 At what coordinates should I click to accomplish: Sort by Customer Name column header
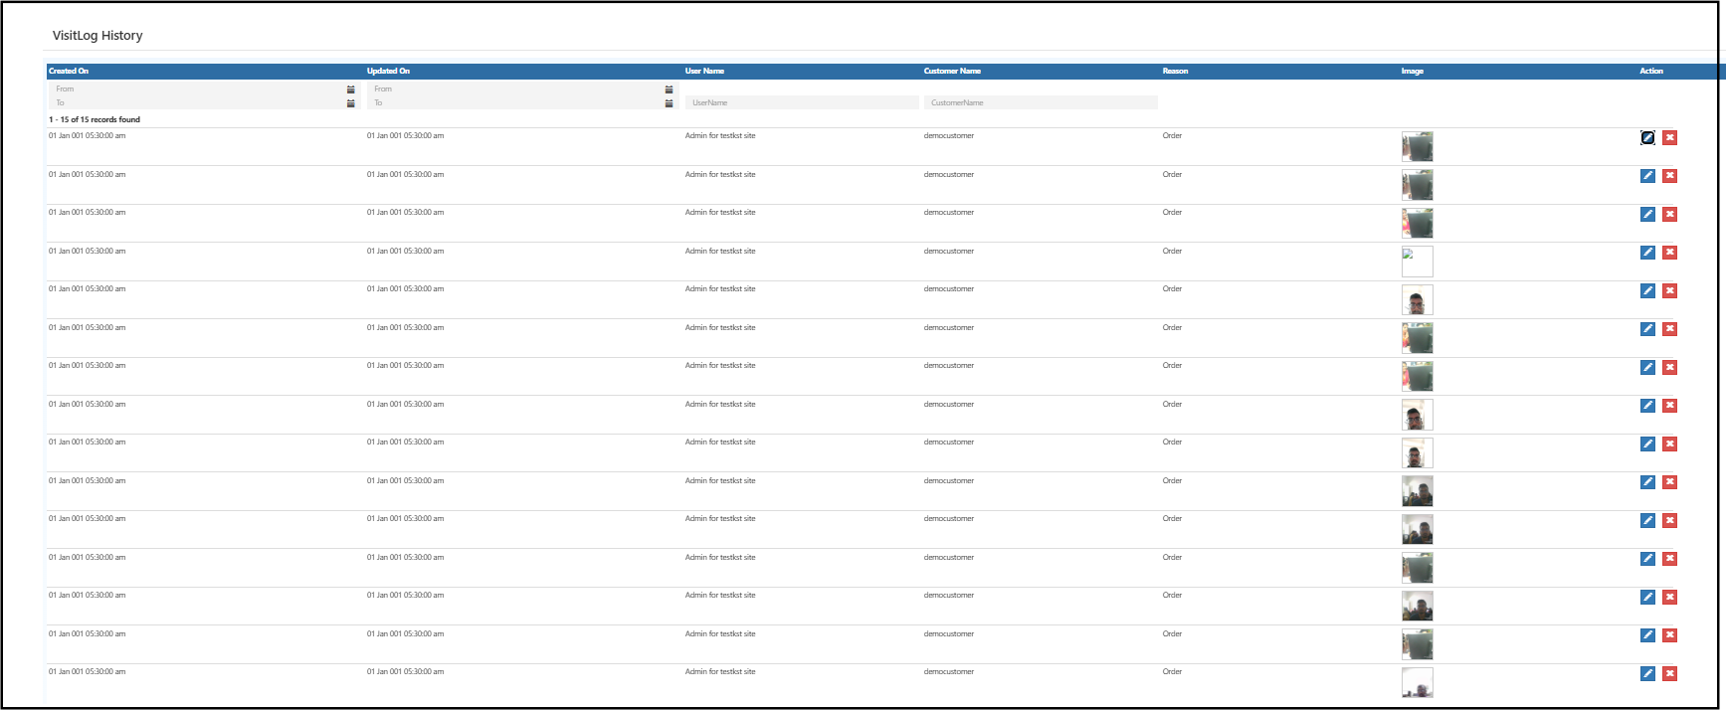tap(952, 72)
